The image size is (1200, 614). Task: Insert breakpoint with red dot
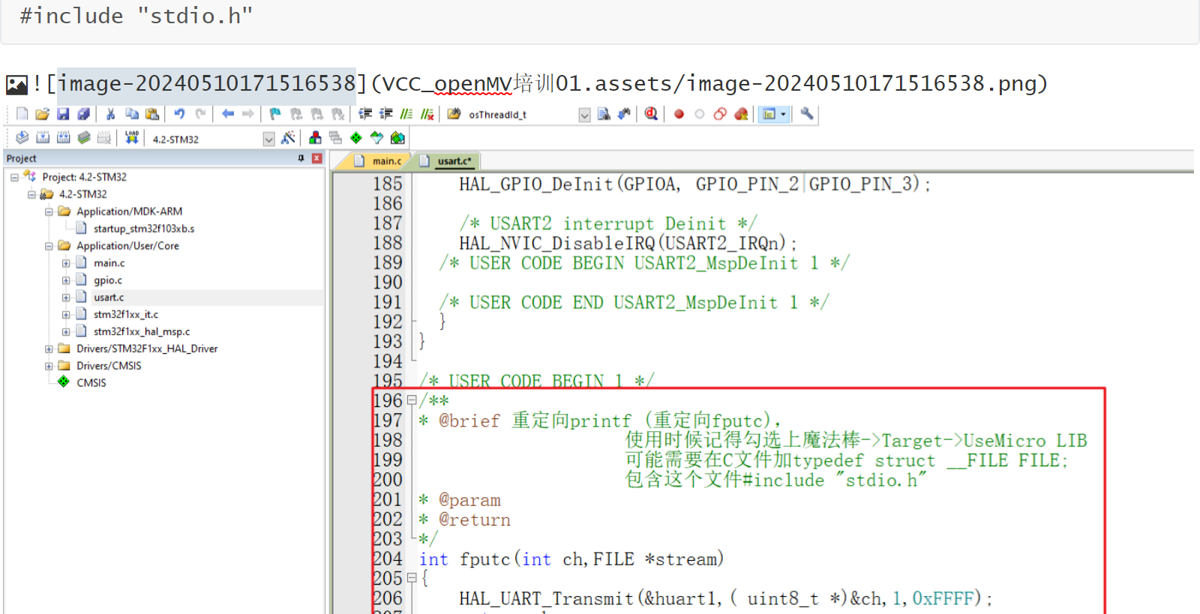pos(679,114)
